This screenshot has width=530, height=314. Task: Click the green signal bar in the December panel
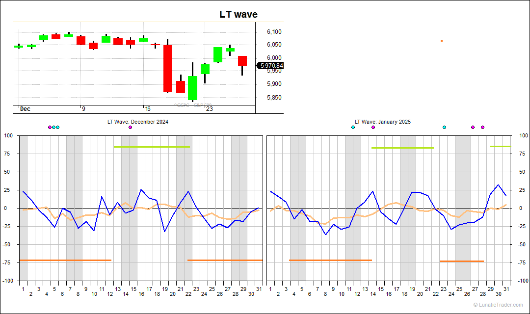(152, 146)
